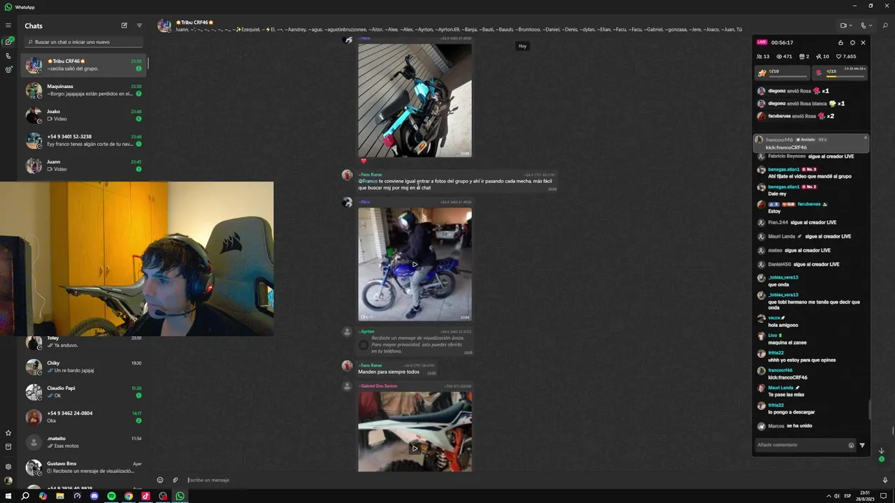
Task: Open WhatsApp settings gear
Action: coord(8,467)
